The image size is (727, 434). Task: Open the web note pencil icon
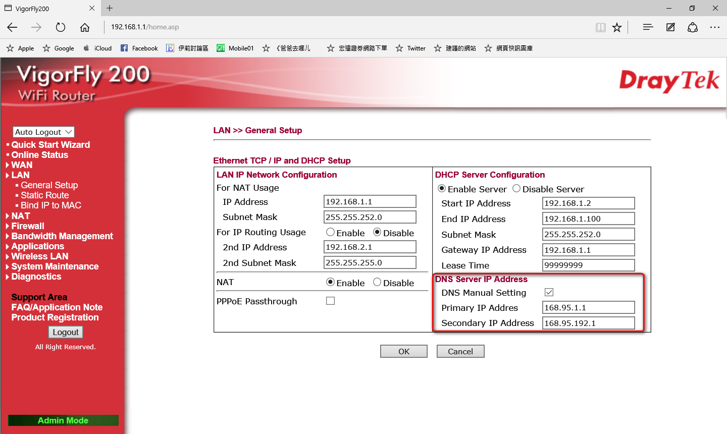pyautogui.click(x=670, y=27)
